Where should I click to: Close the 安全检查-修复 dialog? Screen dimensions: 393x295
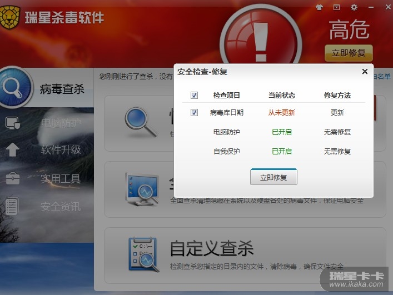click(x=365, y=72)
